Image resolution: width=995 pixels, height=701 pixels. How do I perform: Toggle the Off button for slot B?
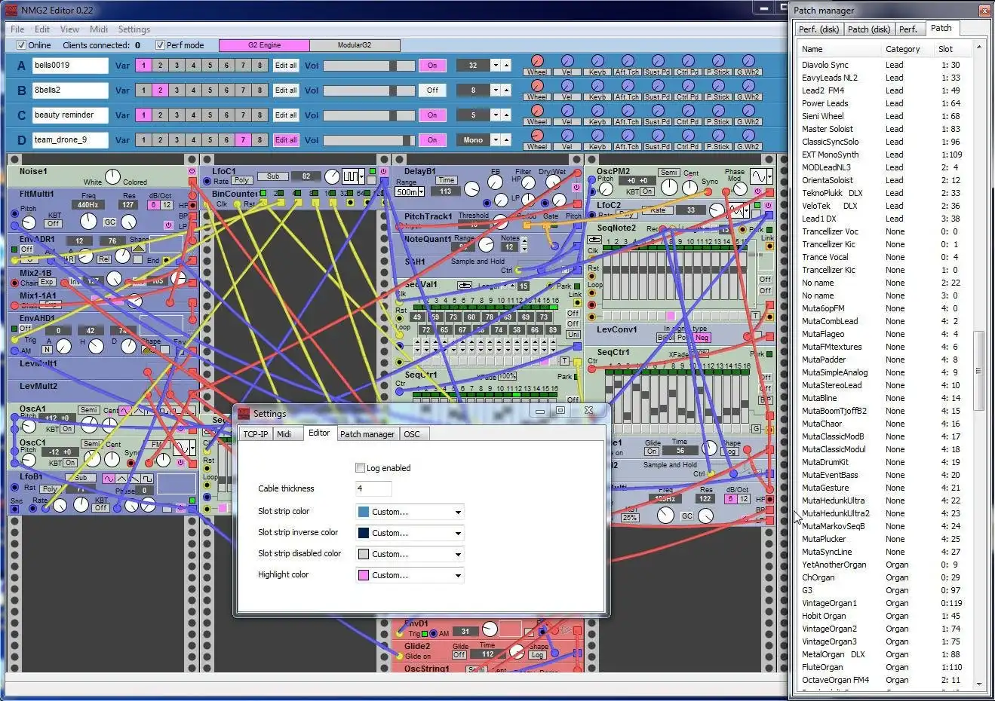pos(432,90)
